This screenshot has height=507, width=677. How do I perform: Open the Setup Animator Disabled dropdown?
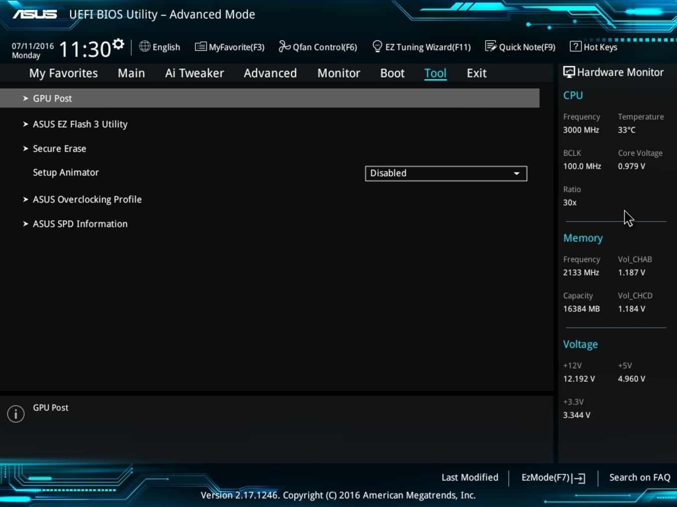click(446, 173)
